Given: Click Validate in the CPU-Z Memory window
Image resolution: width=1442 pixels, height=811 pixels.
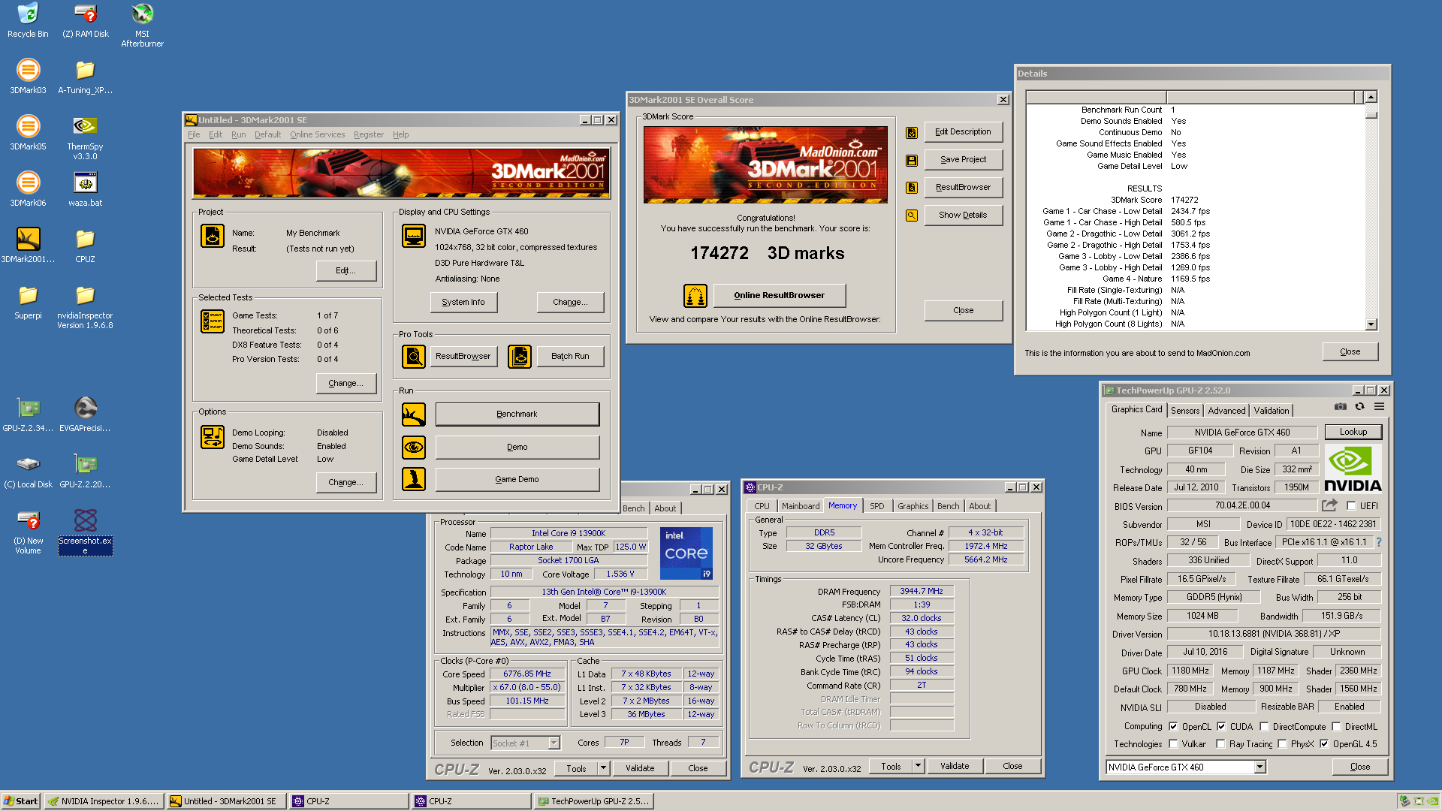Looking at the screenshot, I should (955, 767).
